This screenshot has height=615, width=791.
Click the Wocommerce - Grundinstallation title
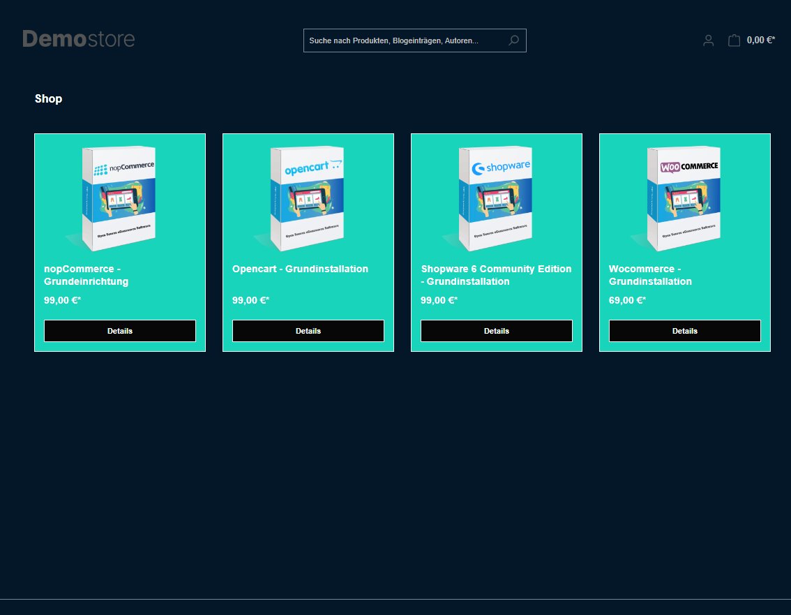click(x=650, y=275)
